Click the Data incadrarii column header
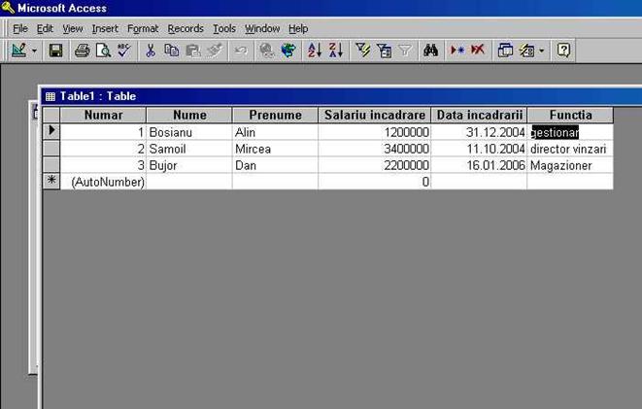The image size is (642, 409). (479, 115)
